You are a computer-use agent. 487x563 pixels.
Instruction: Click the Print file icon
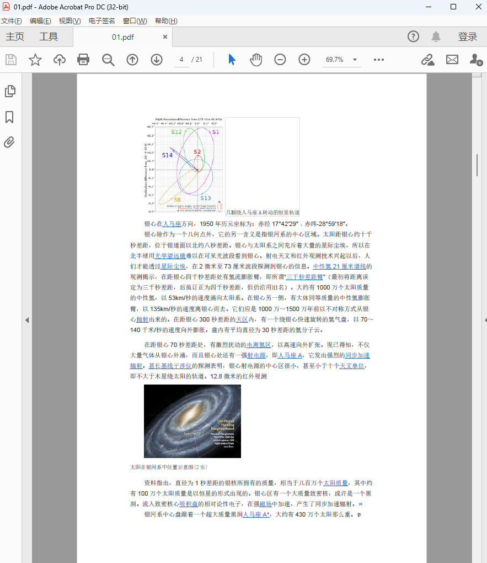[x=83, y=60]
